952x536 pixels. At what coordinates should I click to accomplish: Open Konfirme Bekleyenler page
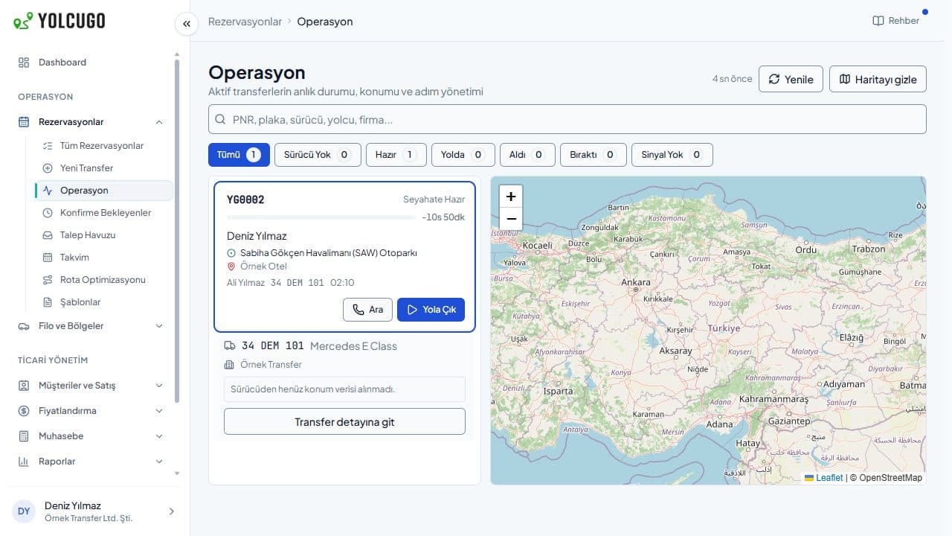106,213
